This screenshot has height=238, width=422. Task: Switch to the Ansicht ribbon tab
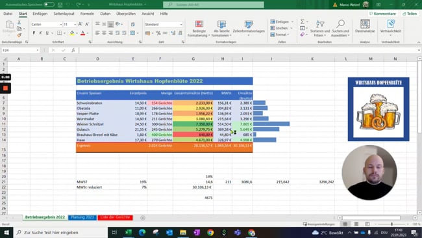(148, 14)
